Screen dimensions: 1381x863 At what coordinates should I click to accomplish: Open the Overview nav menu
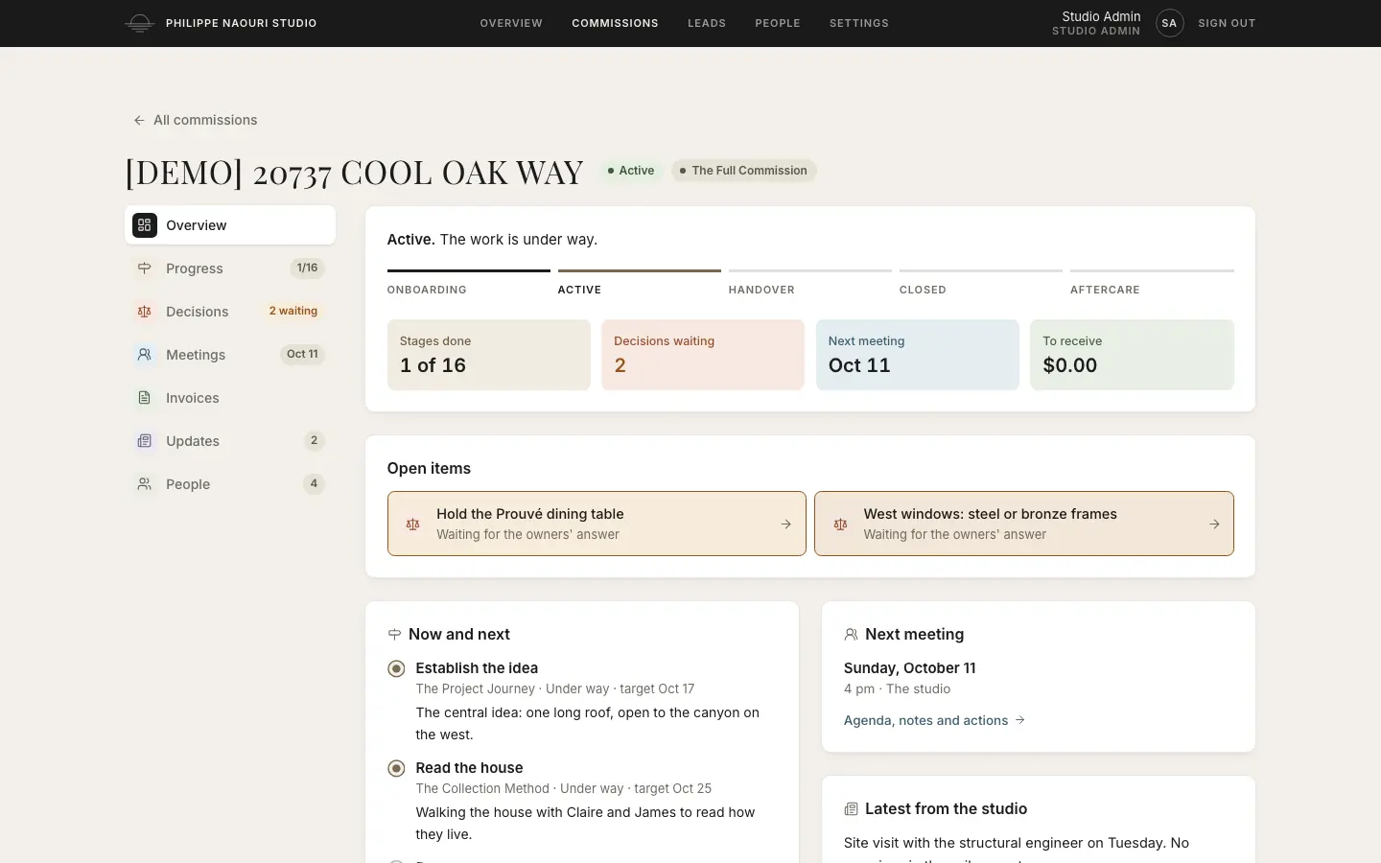(x=511, y=23)
